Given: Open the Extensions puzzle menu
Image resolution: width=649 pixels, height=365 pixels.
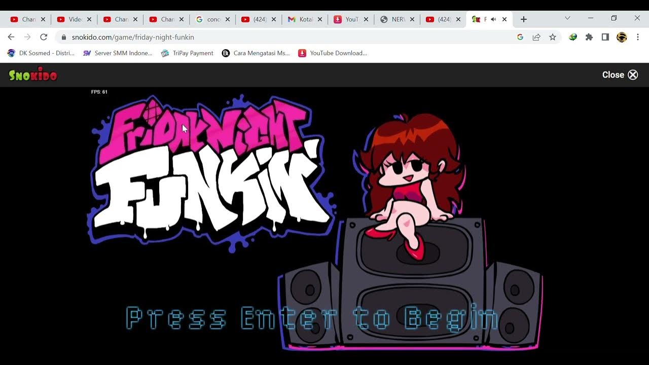Looking at the screenshot, I should coord(589,37).
